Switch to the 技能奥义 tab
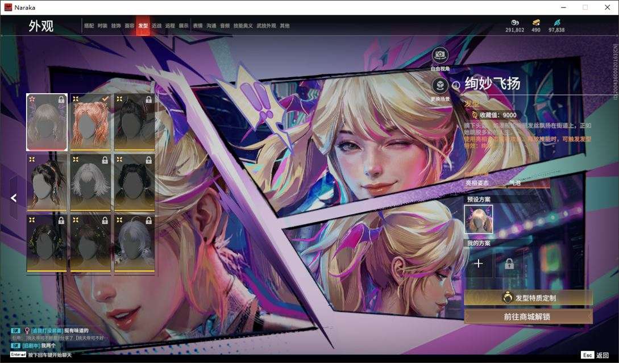 (243, 26)
